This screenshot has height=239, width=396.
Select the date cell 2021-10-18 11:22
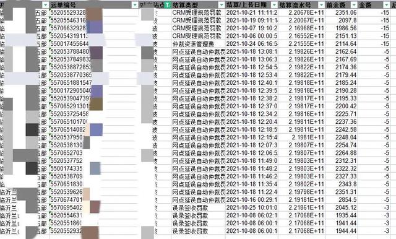(x=252, y=192)
